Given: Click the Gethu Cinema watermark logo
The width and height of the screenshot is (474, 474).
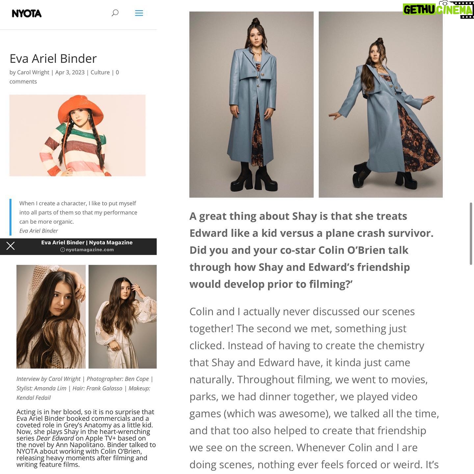Looking at the screenshot, I should (x=438, y=9).
